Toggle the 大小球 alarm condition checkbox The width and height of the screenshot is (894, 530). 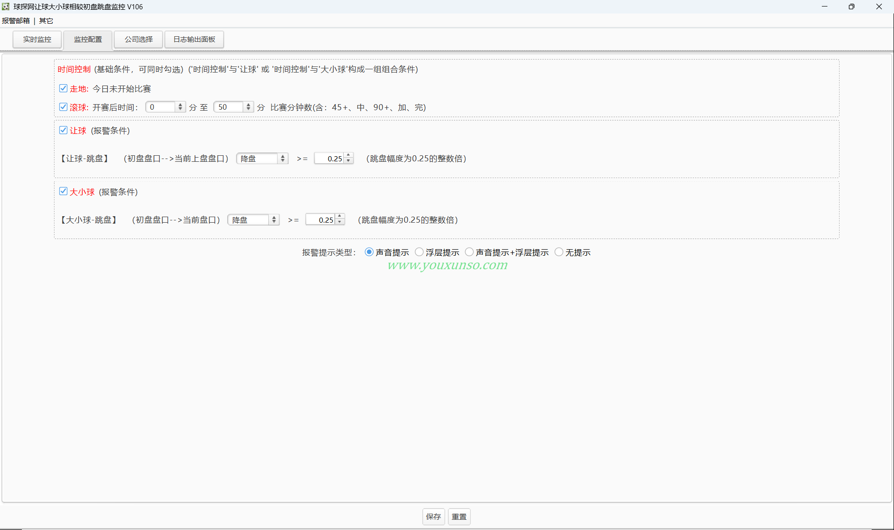click(x=63, y=191)
